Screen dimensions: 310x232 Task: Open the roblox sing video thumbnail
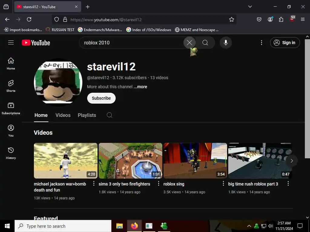pyautogui.click(x=195, y=161)
